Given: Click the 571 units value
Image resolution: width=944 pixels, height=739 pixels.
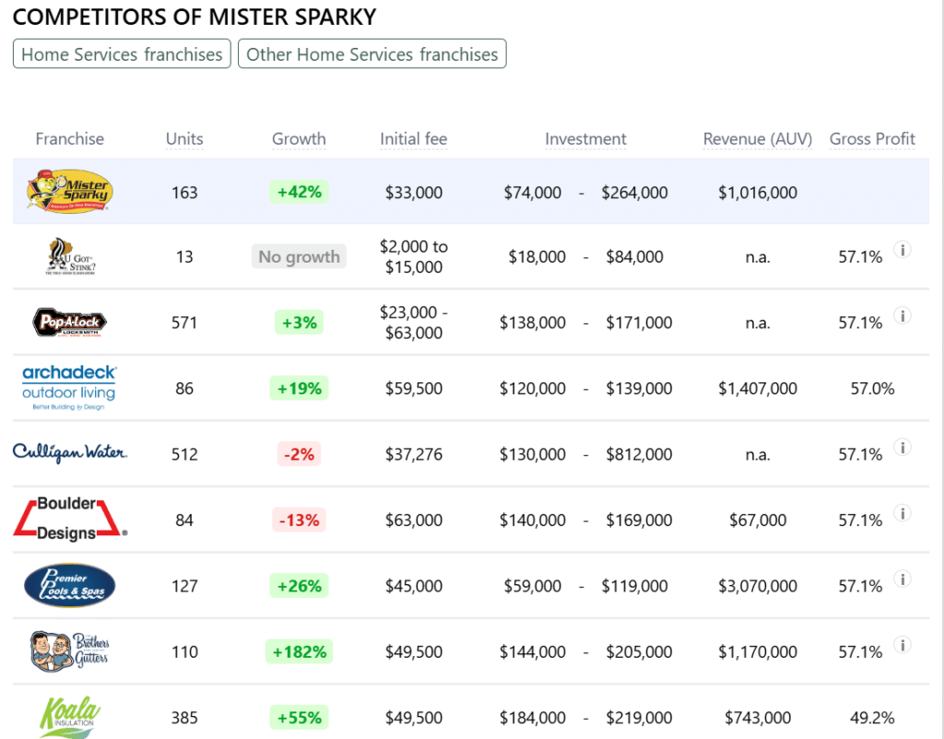Looking at the screenshot, I should pyautogui.click(x=184, y=323).
